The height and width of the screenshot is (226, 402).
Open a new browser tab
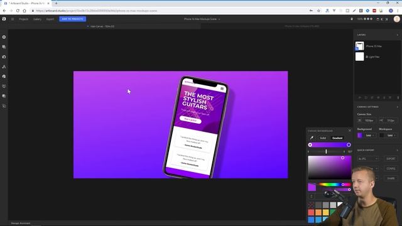tap(56, 3)
